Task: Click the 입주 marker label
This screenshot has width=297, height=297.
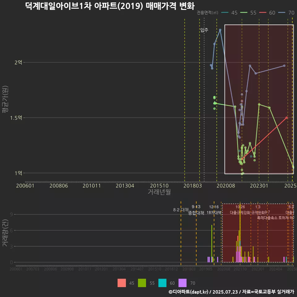Action: [x=204, y=30]
